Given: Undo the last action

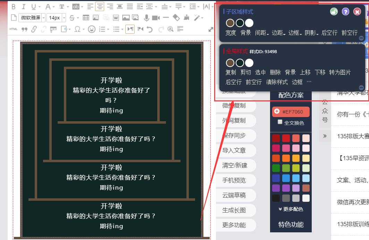Looking at the screenshot, I should (150, 29).
